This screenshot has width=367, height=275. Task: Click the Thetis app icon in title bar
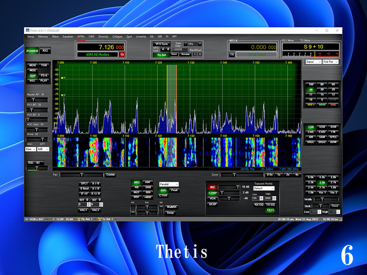[x=28, y=30]
